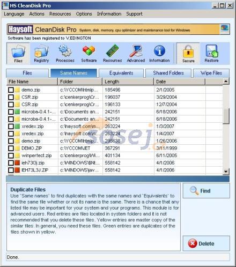Viewport: 236px width, 267px height.
Task: Sort by Length column header
Action: click(128, 81)
